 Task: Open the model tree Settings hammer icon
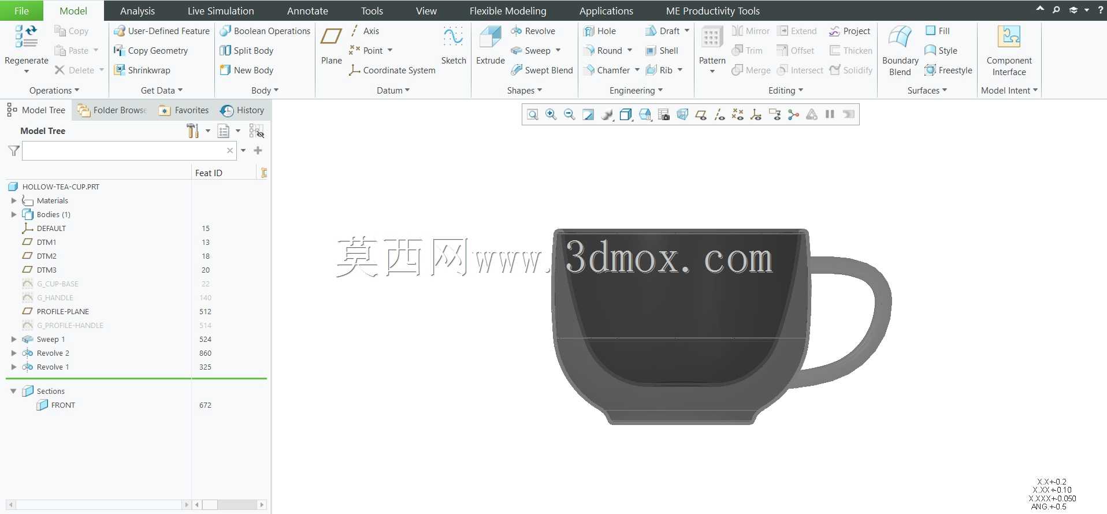193,131
